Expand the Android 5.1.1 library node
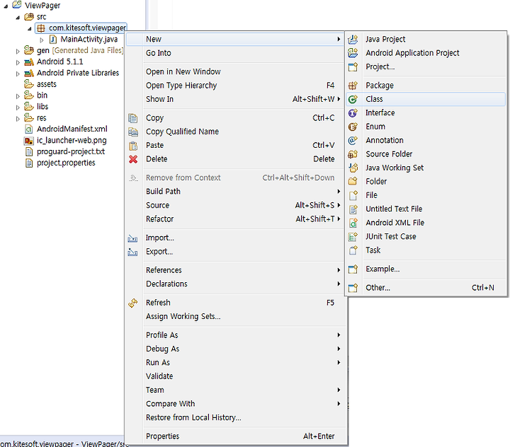The width and height of the screenshot is (510, 447). click(18, 62)
